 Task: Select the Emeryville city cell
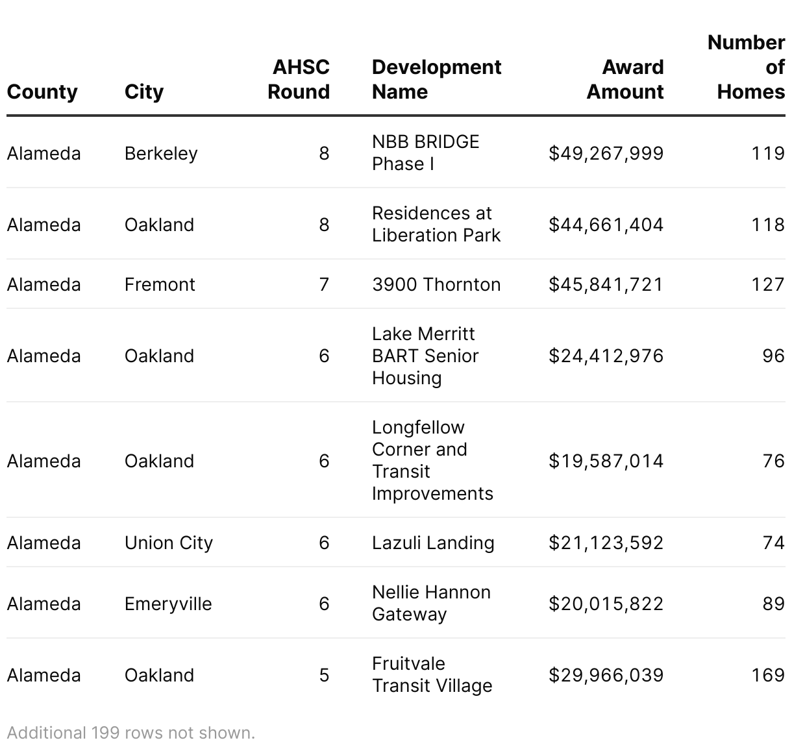click(168, 604)
